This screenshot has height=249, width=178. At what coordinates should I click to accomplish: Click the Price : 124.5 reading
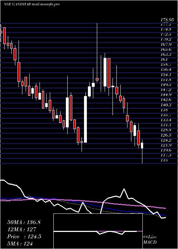(x=24, y=237)
